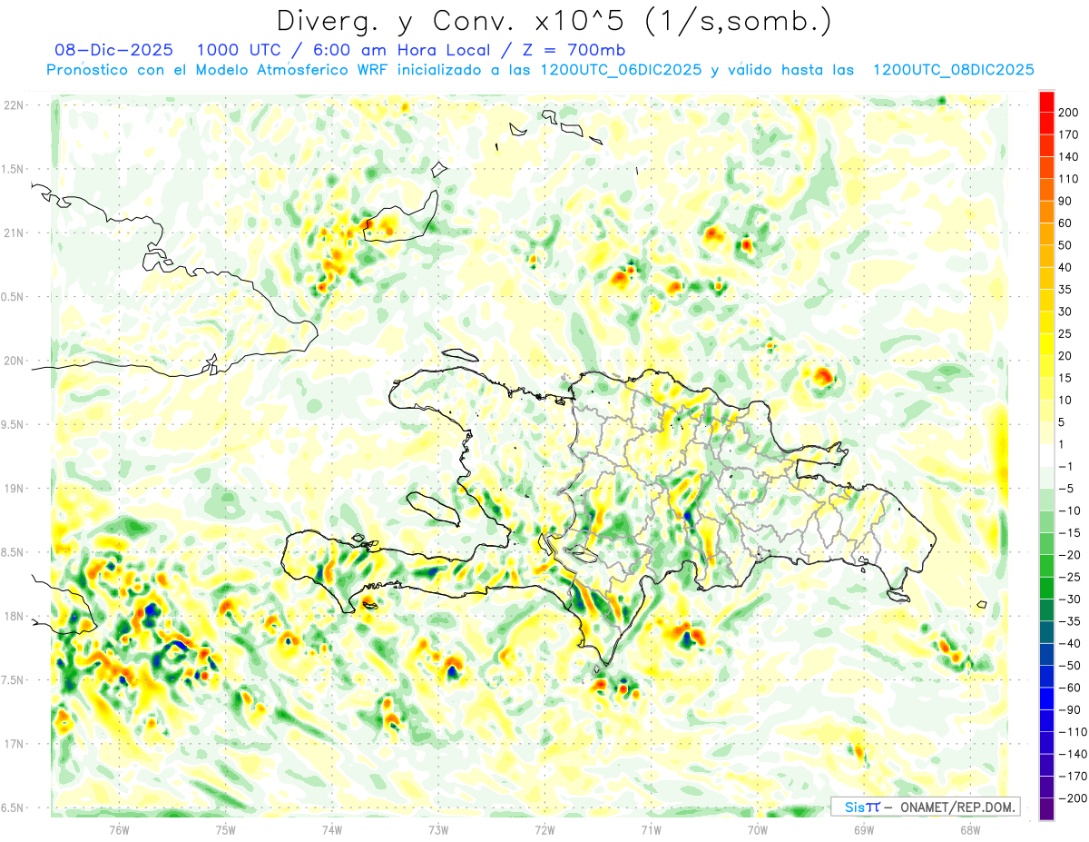Click the "-30" value on the color scale
Screen dimensions: 1089x842
(x=1071, y=599)
